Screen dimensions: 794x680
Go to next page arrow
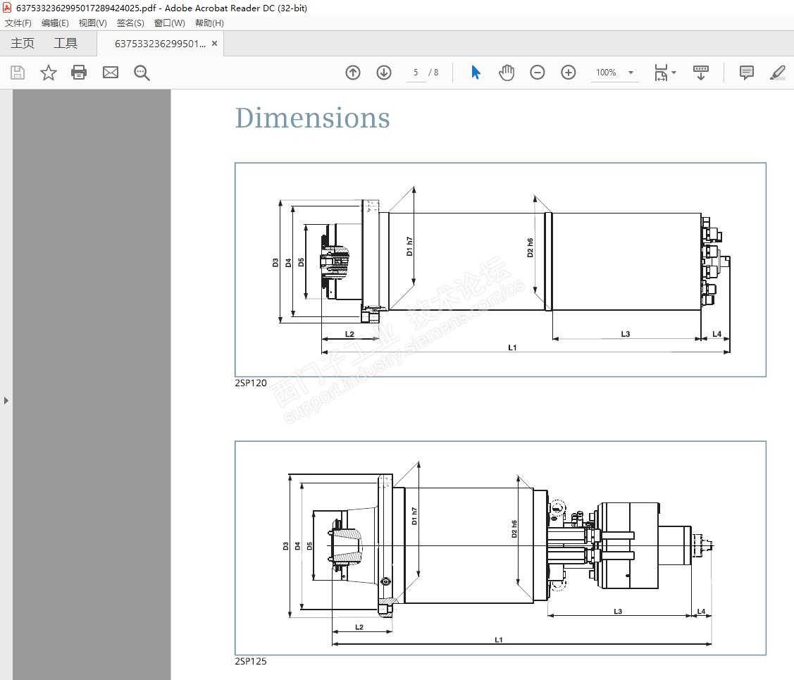point(384,73)
